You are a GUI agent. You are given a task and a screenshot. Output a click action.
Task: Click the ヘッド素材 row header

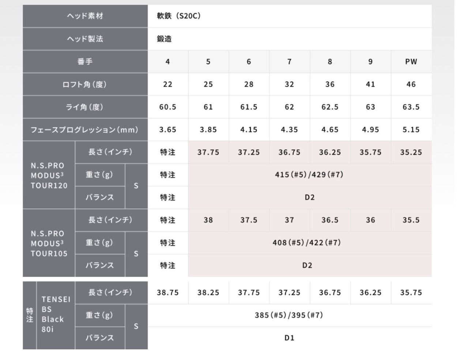click(85, 16)
